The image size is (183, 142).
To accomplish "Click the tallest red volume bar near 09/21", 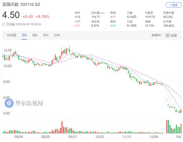I will point(62,127).
